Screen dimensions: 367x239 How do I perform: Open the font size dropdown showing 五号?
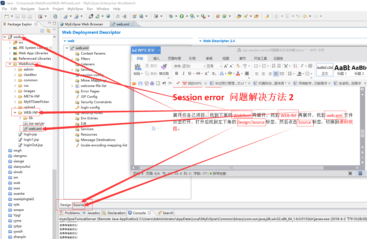coord(221,66)
